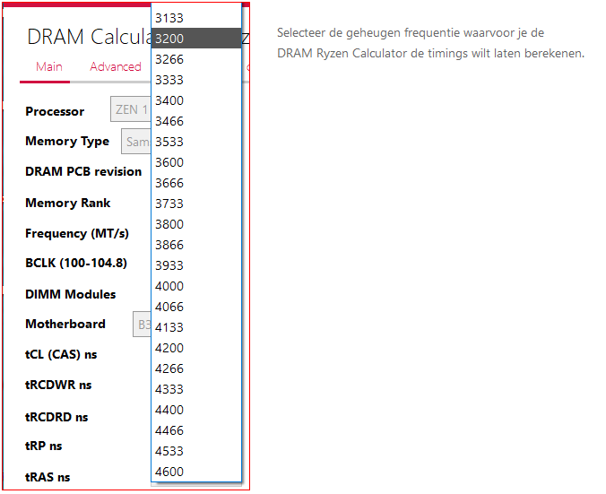The height and width of the screenshot is (494, 606).
Task: Switch to the Advanced tab
Action: click(x=115, y=66)
